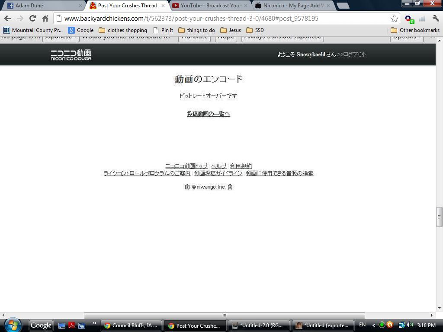The height and width of the screenshot is (332, 443).
Task: Open the Other bookmarks folder
Action: click(415, 30)
